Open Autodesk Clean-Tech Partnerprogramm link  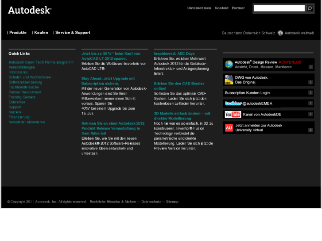41,62
